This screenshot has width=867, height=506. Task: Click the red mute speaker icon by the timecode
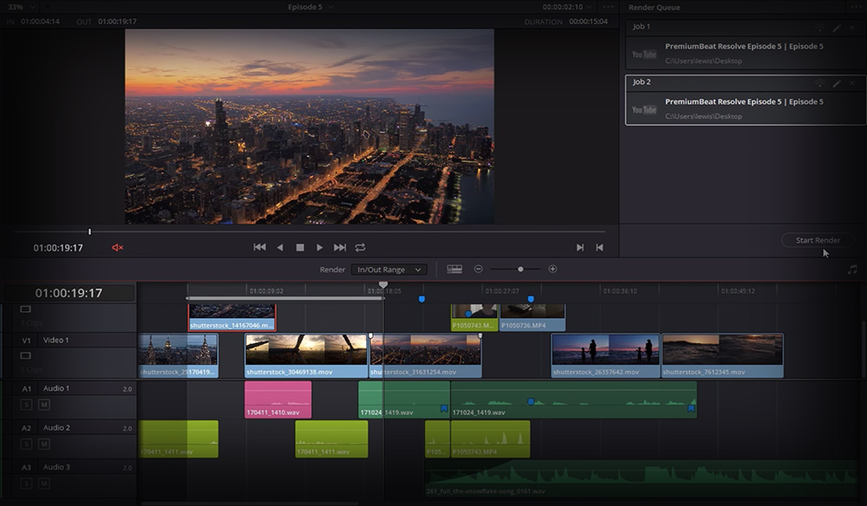(118, 247)
